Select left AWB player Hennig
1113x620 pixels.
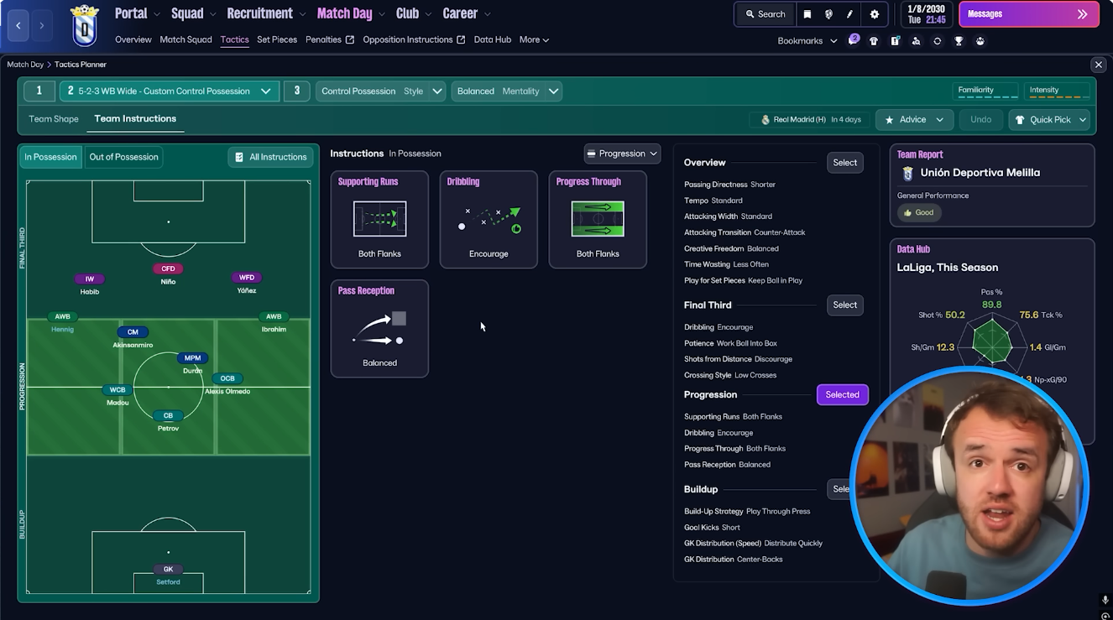pyautogui.click(x=62, y=322)
